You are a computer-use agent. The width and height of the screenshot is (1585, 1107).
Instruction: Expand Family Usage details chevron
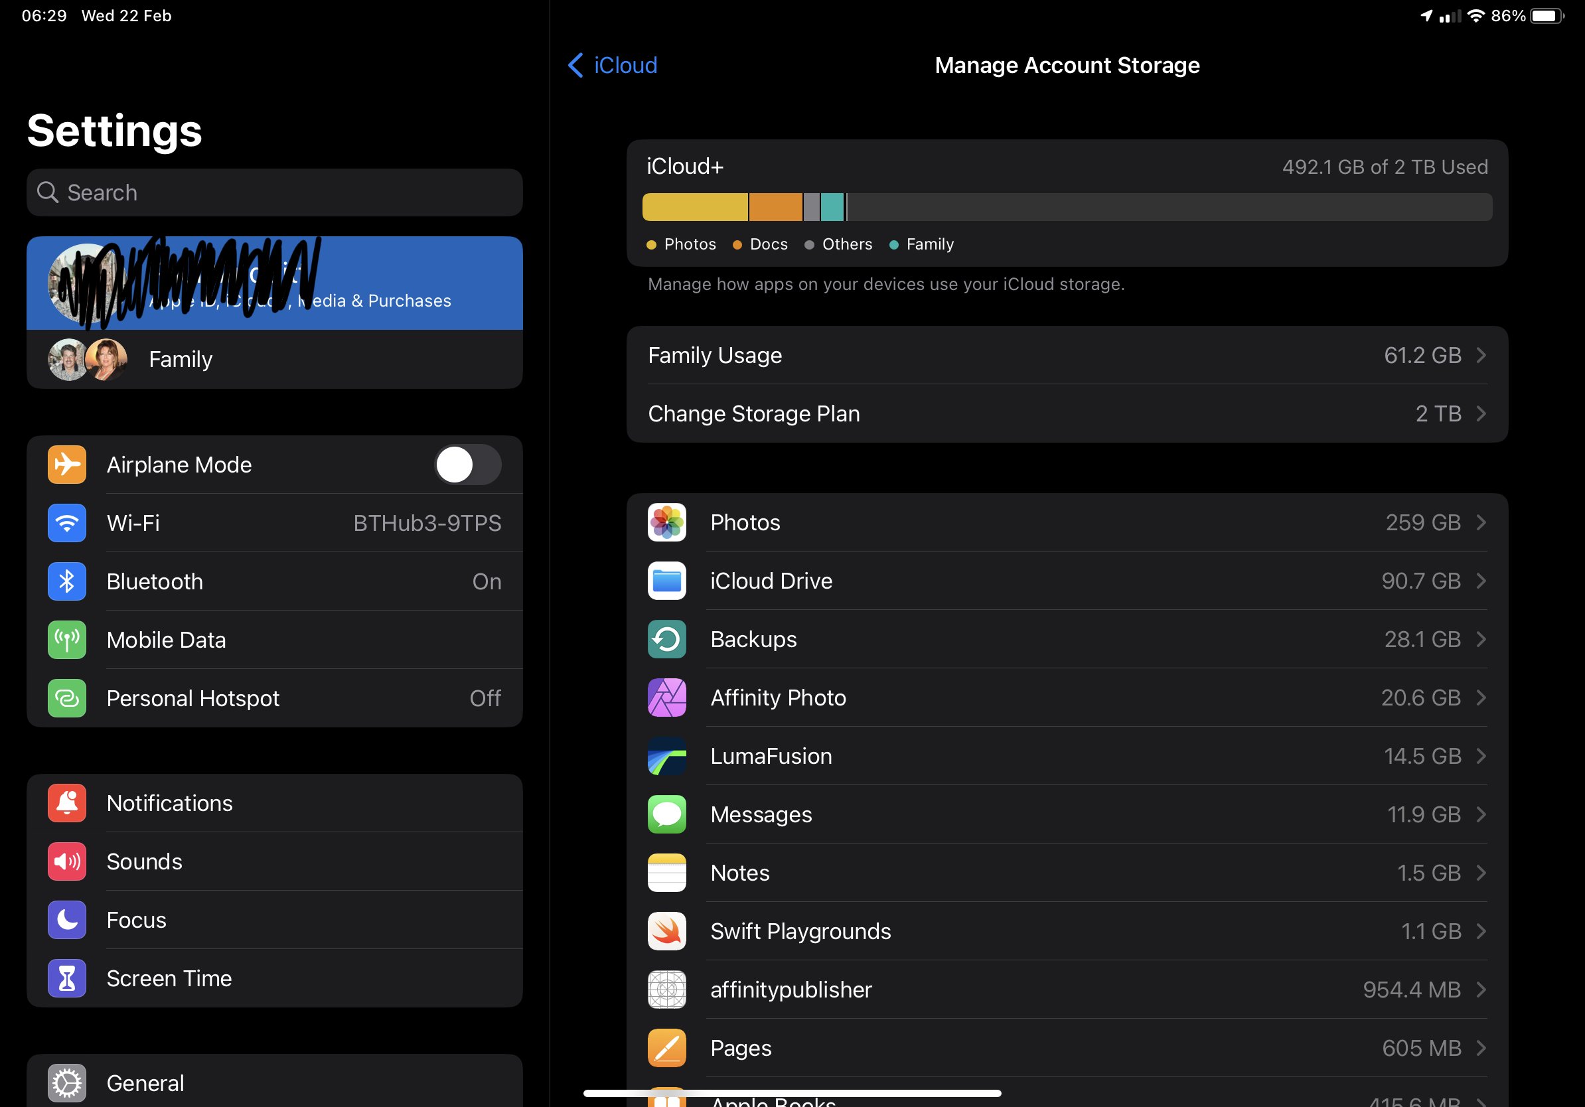coord(1481,355)
